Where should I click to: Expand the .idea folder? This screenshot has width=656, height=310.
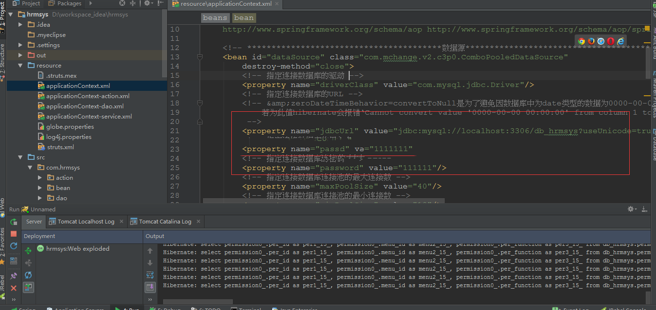click(x=20, y=24)
